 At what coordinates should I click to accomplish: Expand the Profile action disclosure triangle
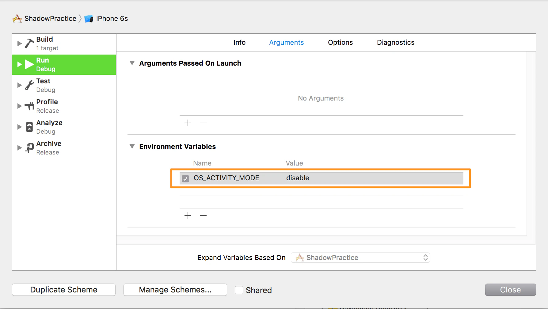click(x=19, y=106)
